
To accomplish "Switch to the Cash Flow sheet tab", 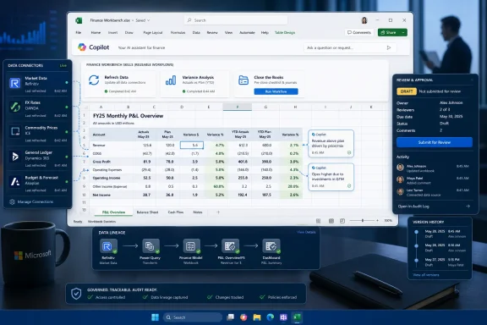I will [x=176, y=212].
